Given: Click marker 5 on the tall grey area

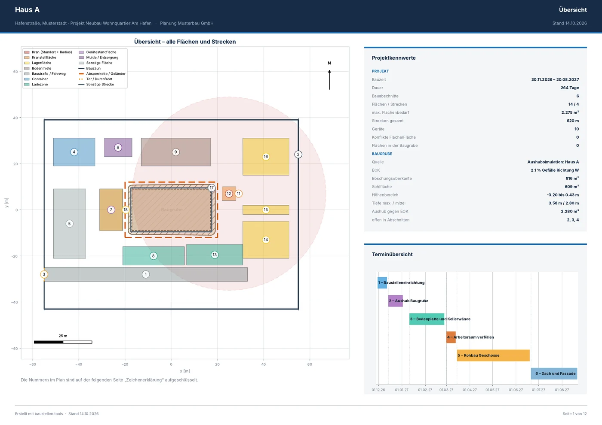Looking at the screenshot, I should tap(69, 224).
